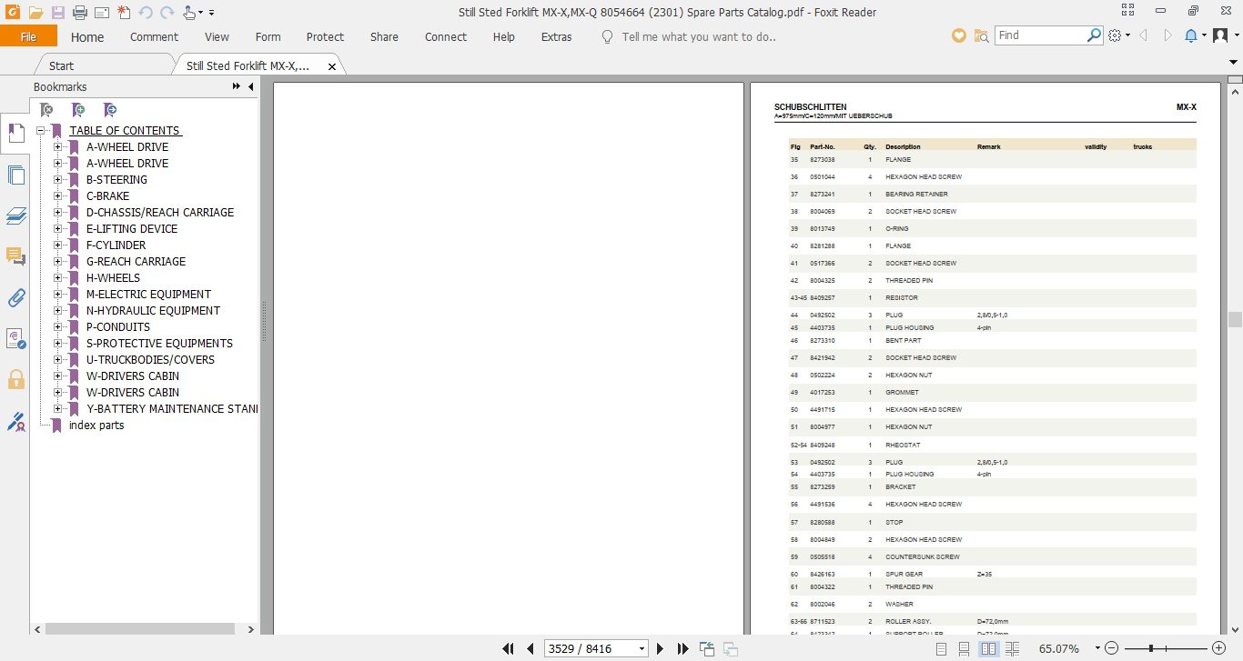Open the signature pen sidebar icon
The width and height of the screenshot is (1243, 661).
click(15, 421)
